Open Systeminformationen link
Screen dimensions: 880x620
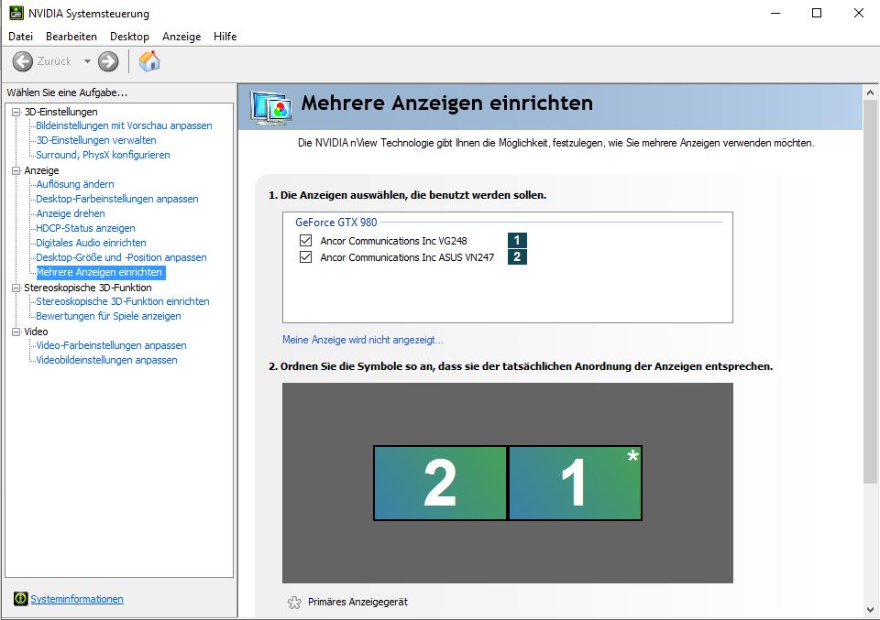[x=77, y=599]
